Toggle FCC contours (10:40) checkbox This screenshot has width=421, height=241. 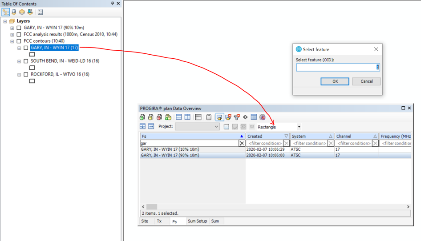click(x=19, y=41)
